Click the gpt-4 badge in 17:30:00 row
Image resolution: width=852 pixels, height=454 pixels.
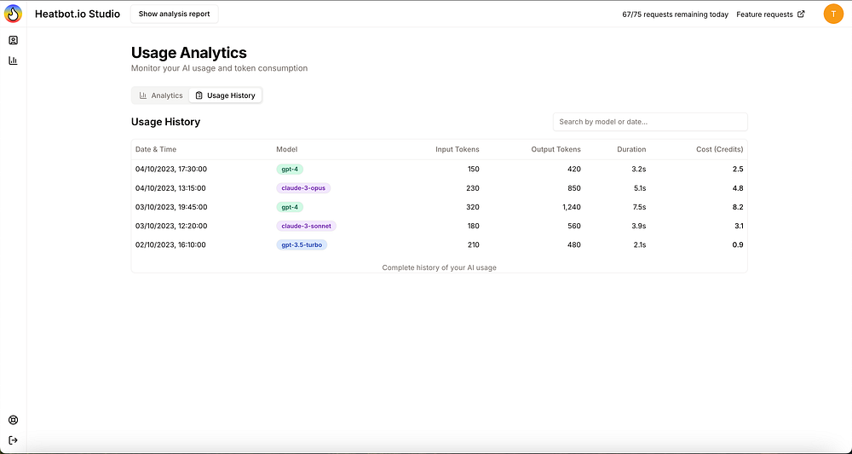290,169
